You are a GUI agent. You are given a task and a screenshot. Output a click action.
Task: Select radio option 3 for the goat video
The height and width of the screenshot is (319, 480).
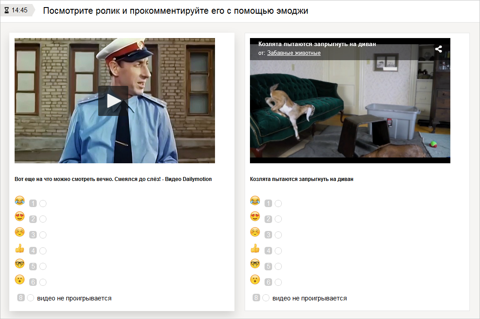pos(278,235)
